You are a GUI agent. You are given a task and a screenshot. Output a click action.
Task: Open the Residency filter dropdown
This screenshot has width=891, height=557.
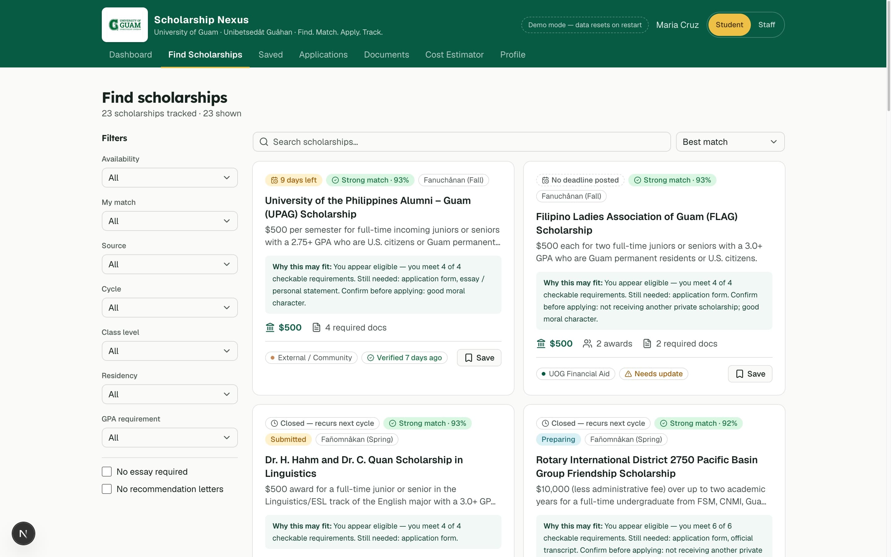click(x=170, y=394)
